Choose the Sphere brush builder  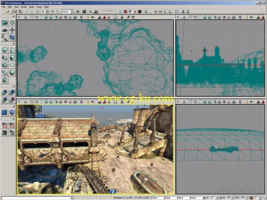[x=12, y=72]
